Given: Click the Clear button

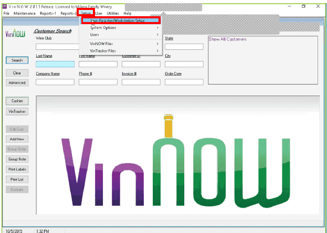Looking at the screenshot, I should (17, 73).
